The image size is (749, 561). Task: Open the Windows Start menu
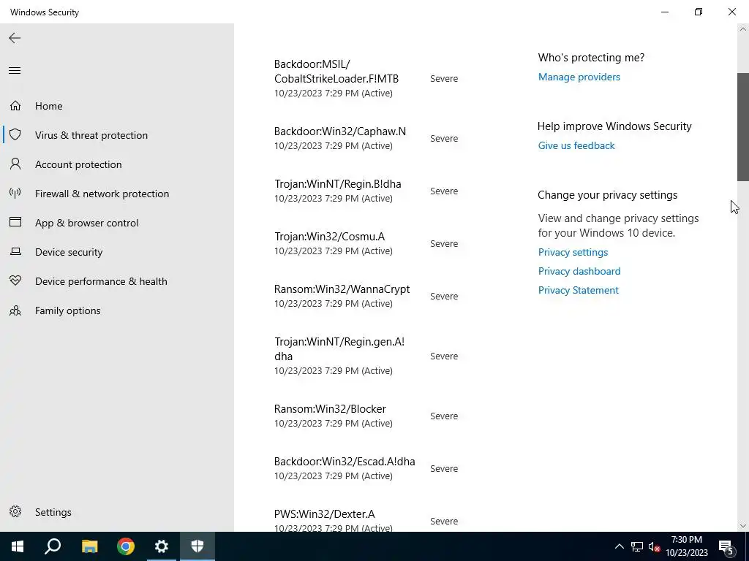coord(18,546)
